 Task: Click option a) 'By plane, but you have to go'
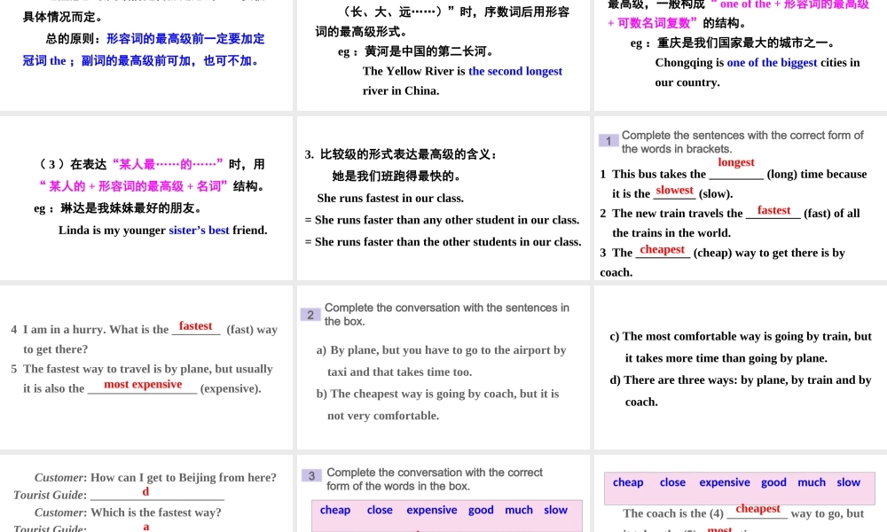tap(441, 361)
